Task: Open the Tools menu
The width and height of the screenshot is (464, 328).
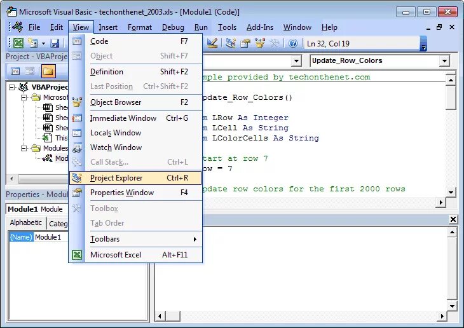Action: pos(228,27)
